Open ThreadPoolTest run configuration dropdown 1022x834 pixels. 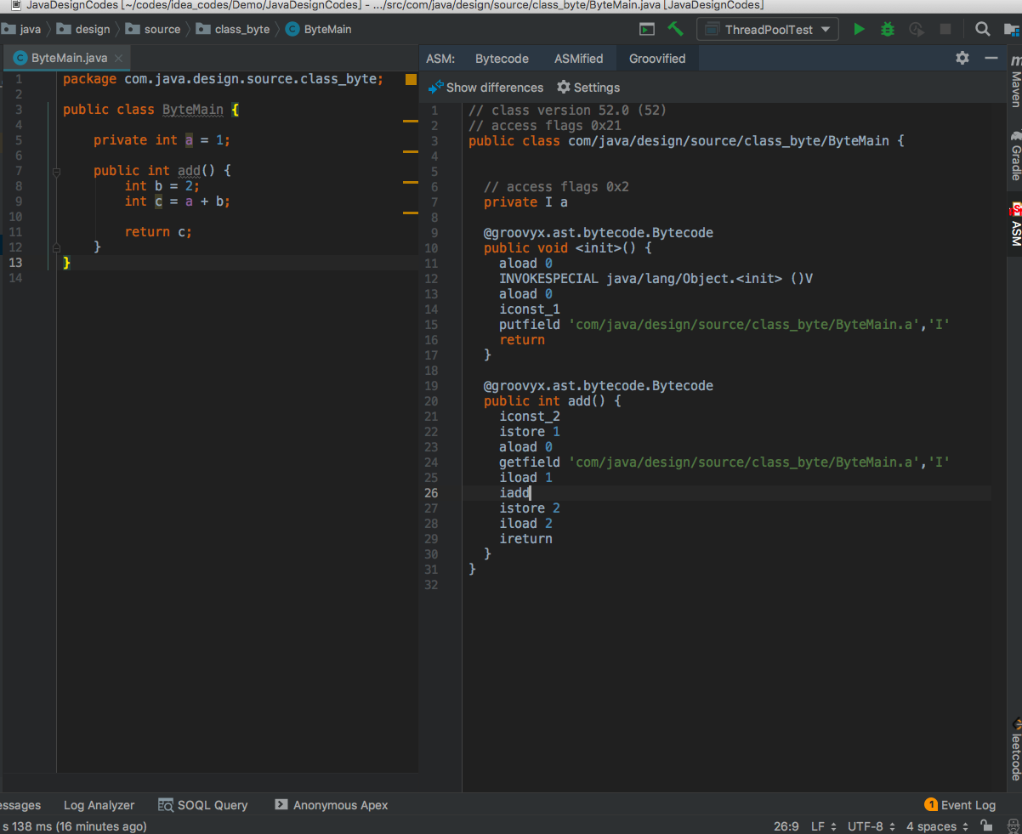coord(768,29)
